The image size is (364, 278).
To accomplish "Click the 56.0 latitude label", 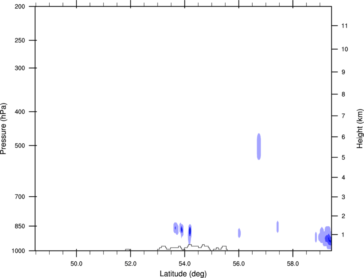I will 239,264.
